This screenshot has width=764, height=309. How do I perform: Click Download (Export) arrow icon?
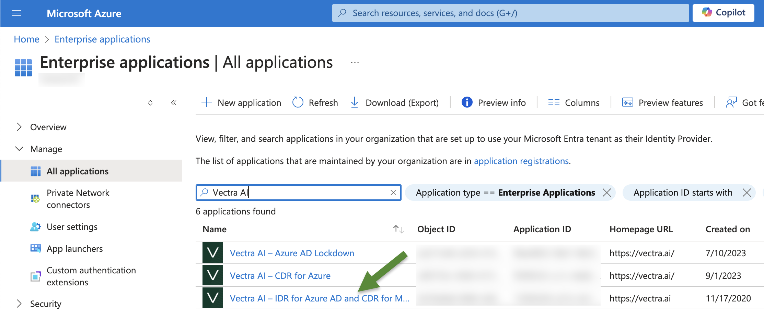click(x=355, y=102)
